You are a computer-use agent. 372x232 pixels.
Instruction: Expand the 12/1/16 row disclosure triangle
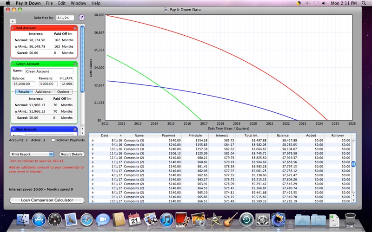[x=93, y=158]
